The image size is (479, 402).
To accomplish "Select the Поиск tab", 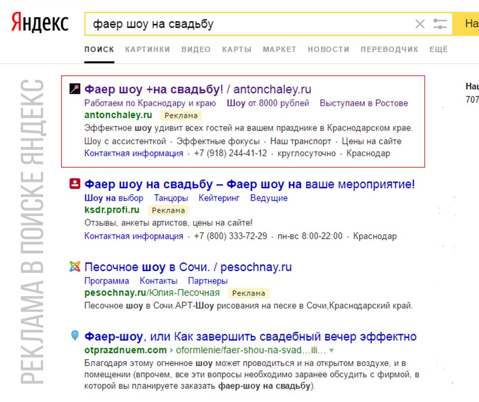I will click(99, 49).
